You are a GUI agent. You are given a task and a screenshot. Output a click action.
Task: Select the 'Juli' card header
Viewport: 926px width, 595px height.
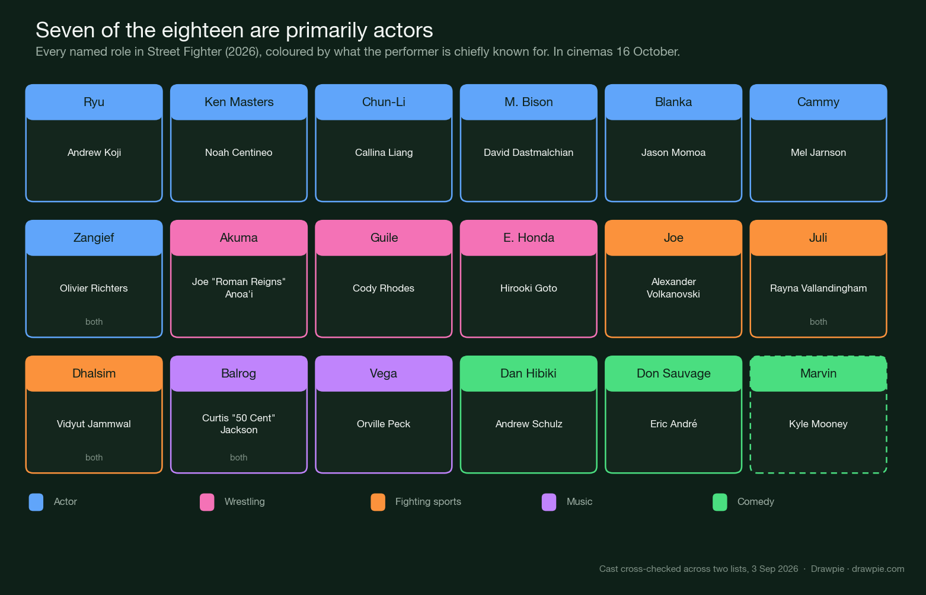818,238
